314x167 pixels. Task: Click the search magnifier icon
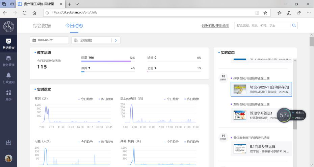click(x=294, y=25)
